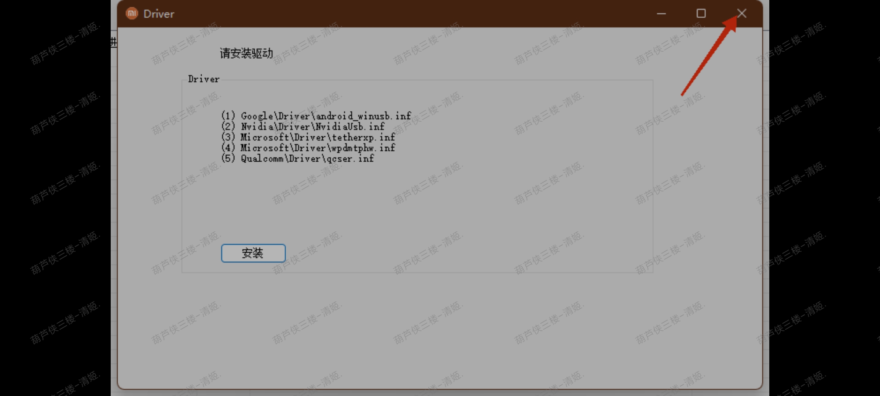Click the red arrow annotation's tip
This screenshot has width=880, height=396.
pos(736,18)
